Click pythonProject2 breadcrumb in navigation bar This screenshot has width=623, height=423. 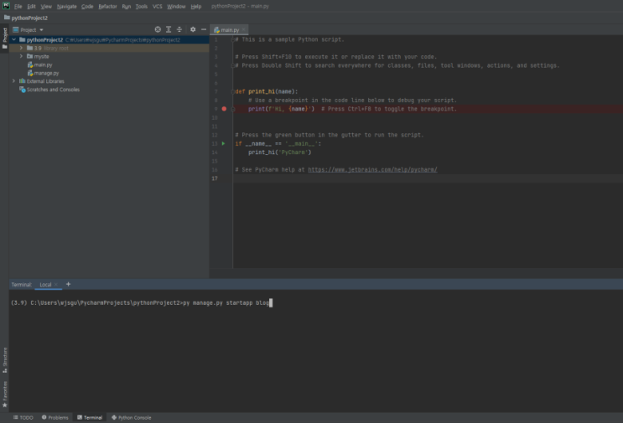click(26, 18)
